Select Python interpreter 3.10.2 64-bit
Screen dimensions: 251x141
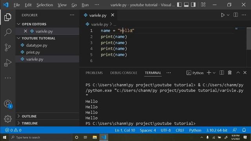[216, 130]
